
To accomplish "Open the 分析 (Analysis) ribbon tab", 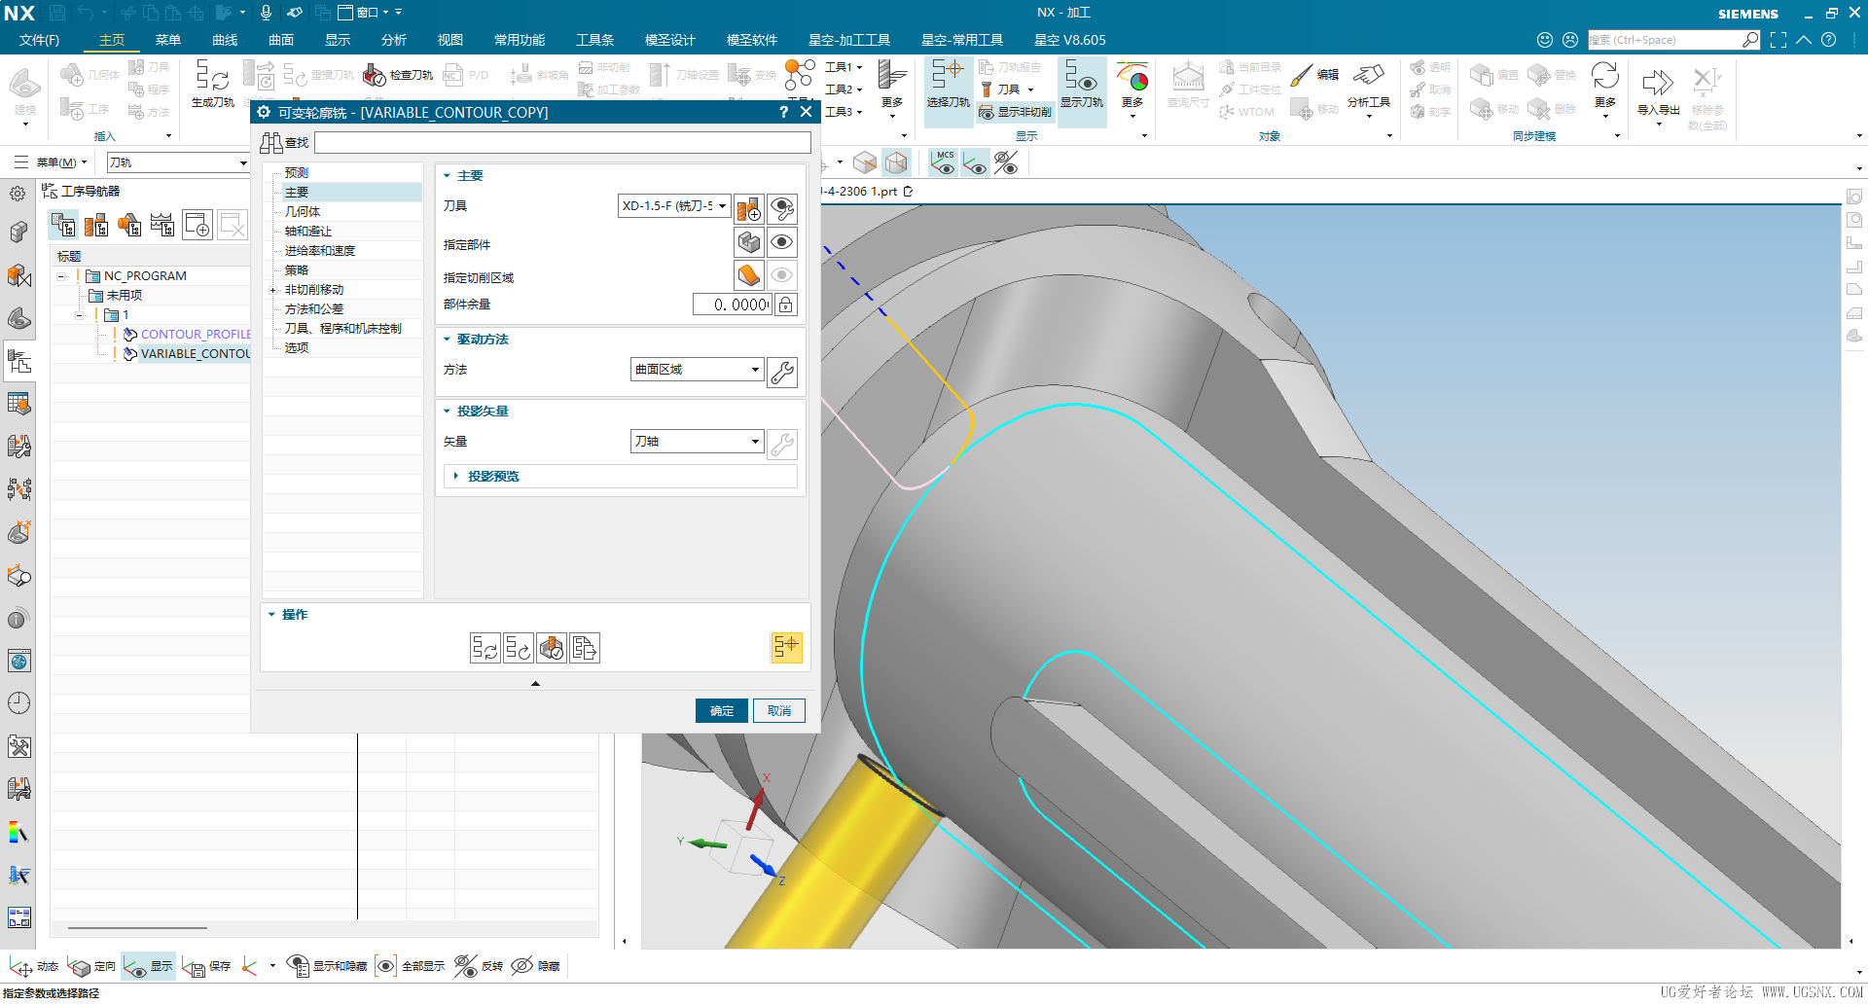I will [x=393, y=40].
